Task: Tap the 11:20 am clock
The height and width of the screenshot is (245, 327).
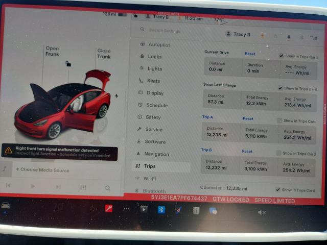Action: coord(194,18)
